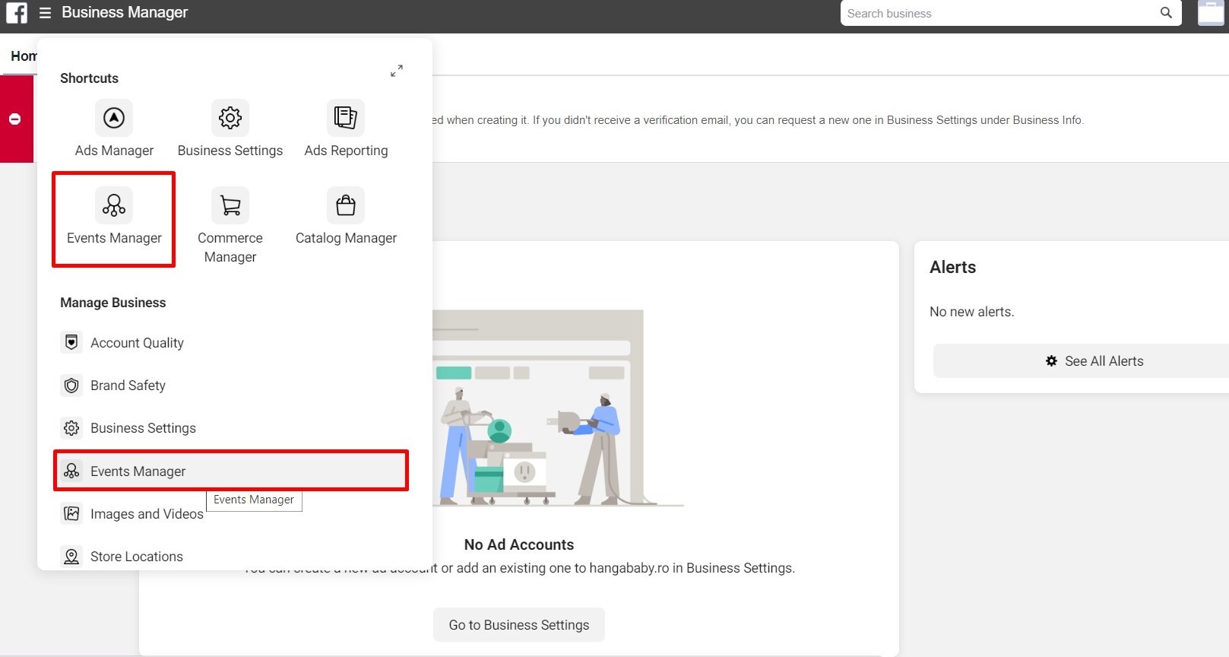1229x657 pixels.
Task: Click the Images and Videos icon
Action: (71, 514)
